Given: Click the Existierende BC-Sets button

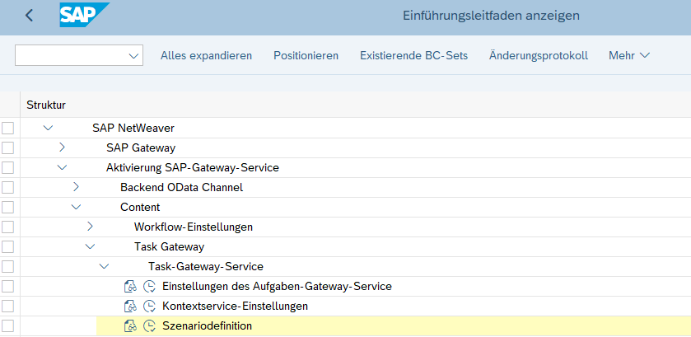Looking at the screenshot, I should pos(413,55).
